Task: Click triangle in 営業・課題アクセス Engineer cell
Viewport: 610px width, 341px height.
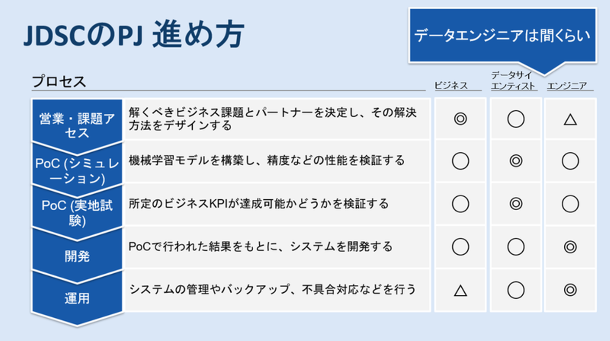Action: pyautogui.click(x=570, y=120)
